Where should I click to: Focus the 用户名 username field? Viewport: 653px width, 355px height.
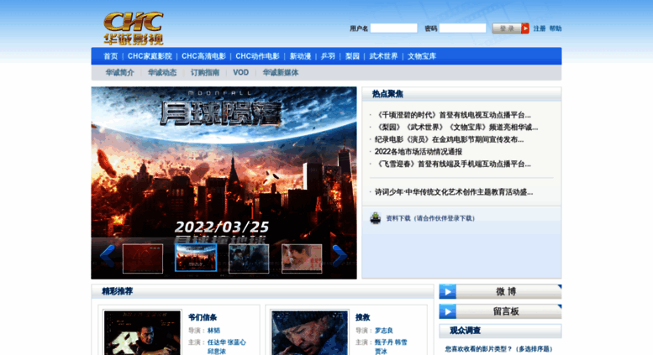pos(393,29)
